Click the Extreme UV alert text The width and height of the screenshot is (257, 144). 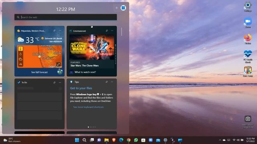pyautogui.click(x=53, y=40)
